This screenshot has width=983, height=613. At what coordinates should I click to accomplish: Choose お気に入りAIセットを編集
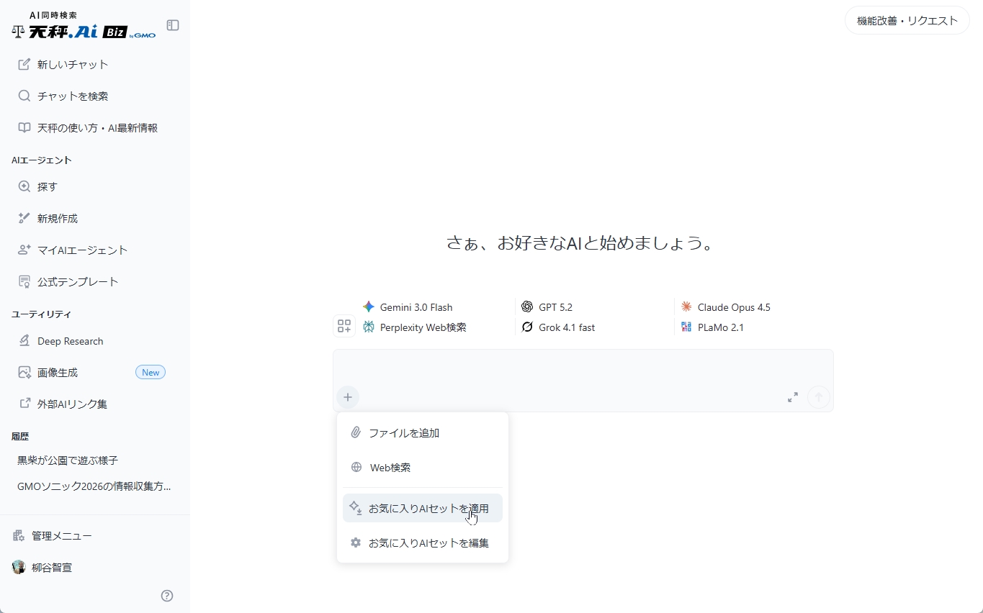pyautogui.click(x=423, y=543)
